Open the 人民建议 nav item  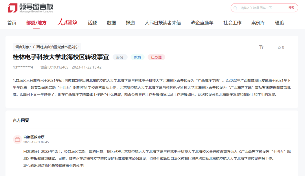pyautogui.click(x=67, y=22)
